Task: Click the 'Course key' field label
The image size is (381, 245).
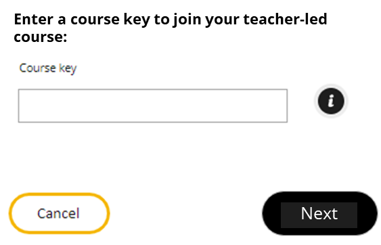Action: click(48, 68)
